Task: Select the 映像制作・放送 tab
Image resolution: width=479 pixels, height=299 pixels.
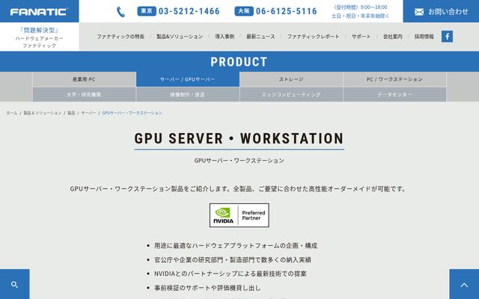Action: click(x=188, y=95)
